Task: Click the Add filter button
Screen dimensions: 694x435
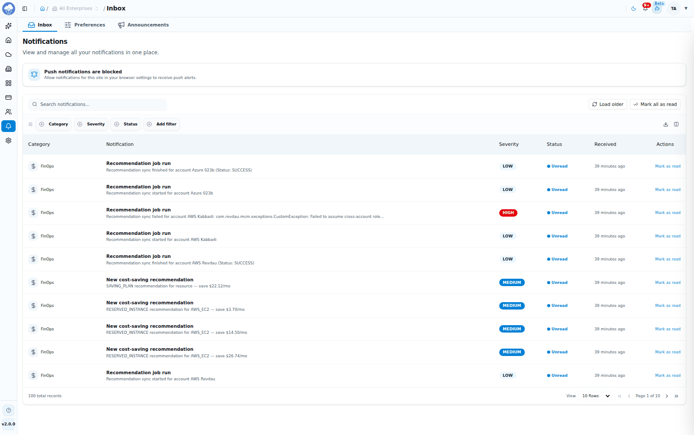Action: (161, 124)
